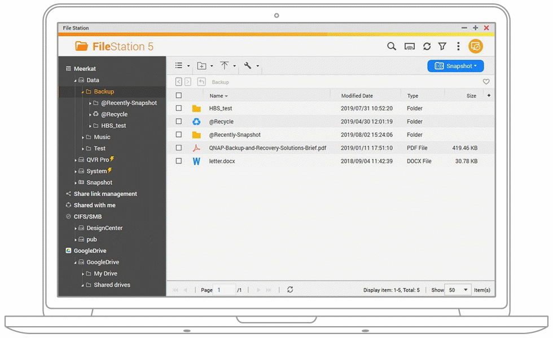Click the upload arrow toolbar icon

[x=225, y=66]
